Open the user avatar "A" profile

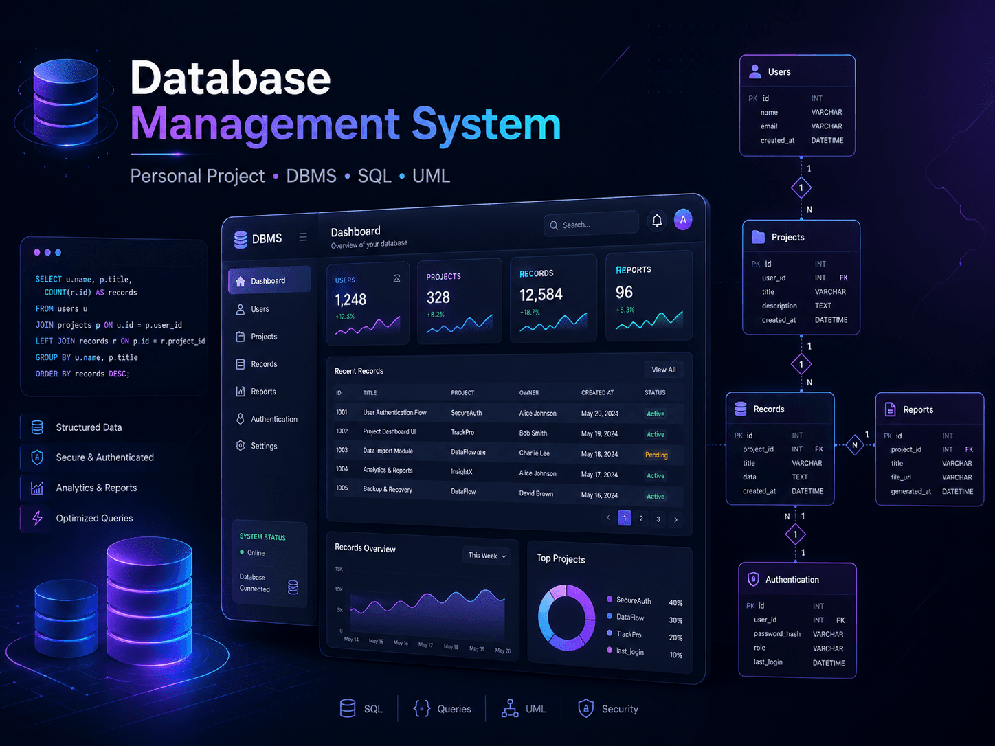click(683, 220)
